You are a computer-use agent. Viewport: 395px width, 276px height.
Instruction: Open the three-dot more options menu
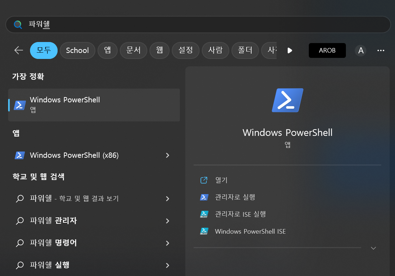381,50
